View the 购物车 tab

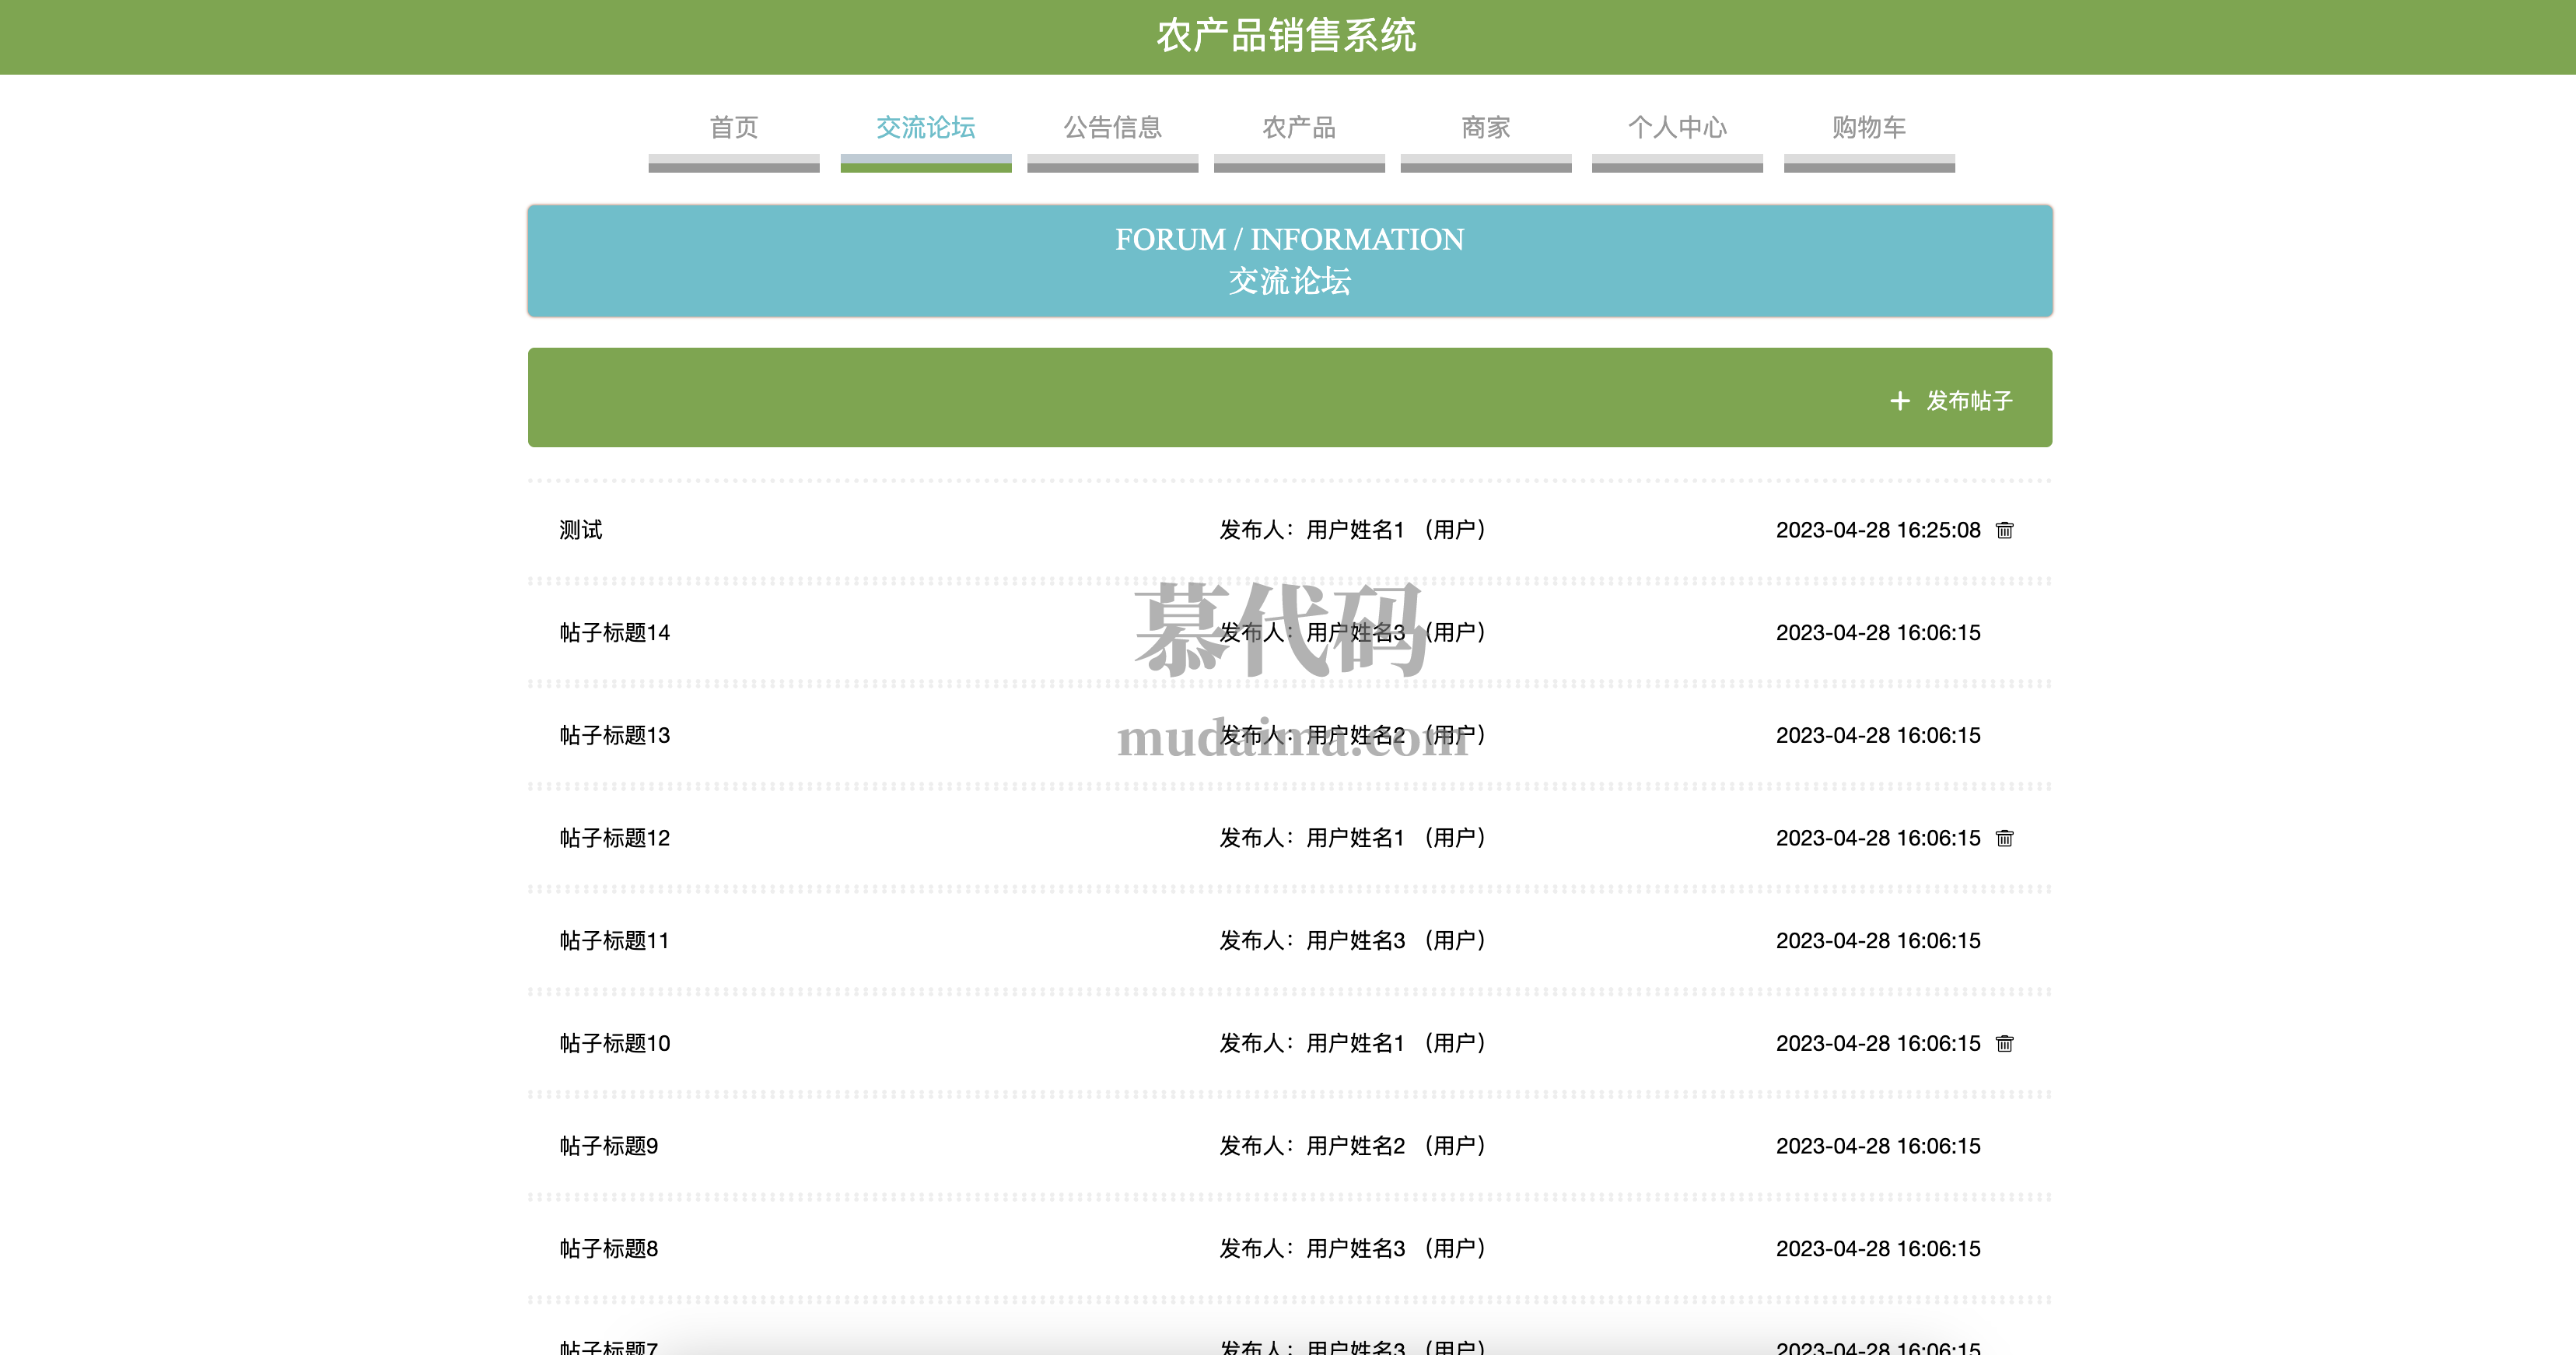(x=1868, y=128)
